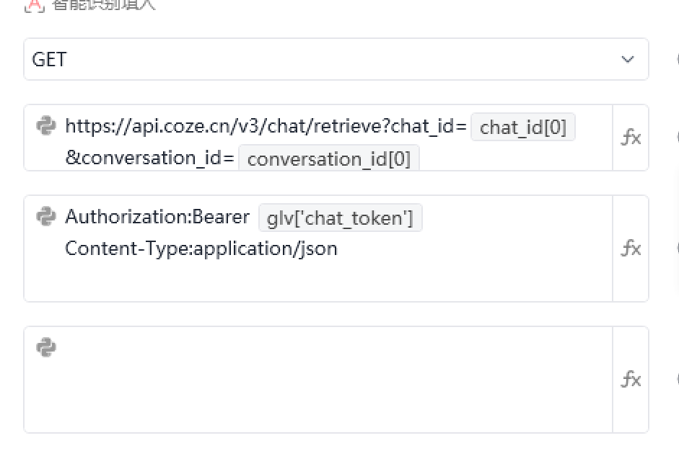Click blank line below Content-Type header

coord(317,280)
